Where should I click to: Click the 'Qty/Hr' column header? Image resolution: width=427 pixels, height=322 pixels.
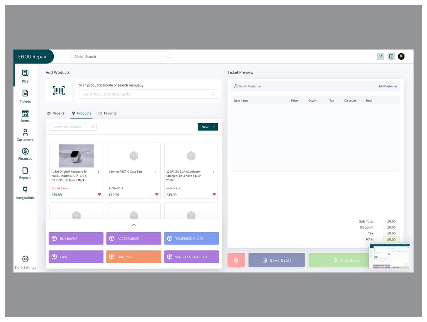pyautogui.click(x=313, y=100)
